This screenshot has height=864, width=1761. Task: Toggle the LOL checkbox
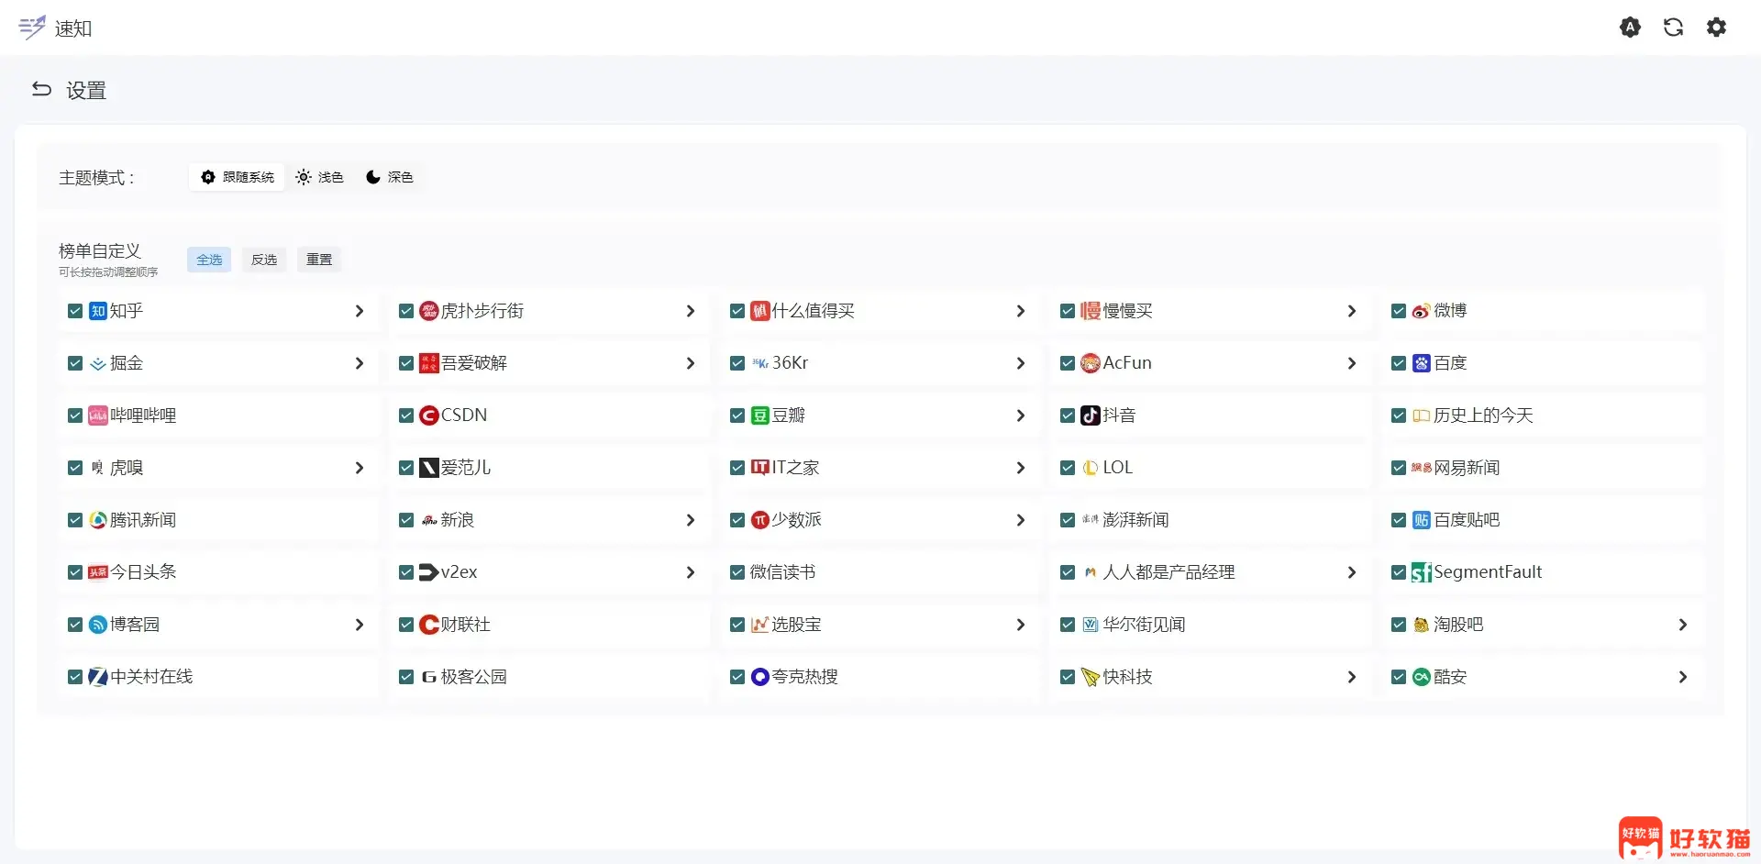(x=1068, y=468)
